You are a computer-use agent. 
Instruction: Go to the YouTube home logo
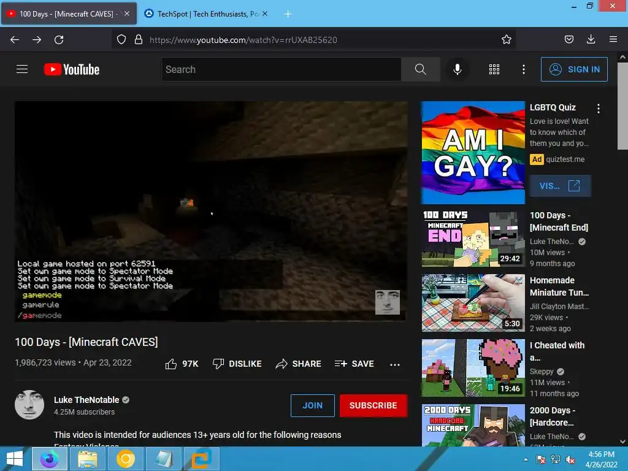tap(72, 69)
